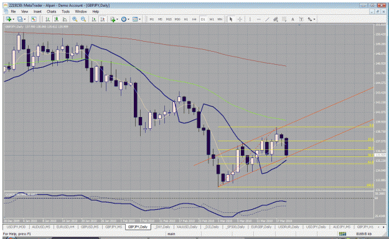Screen dimensions: 389x239
Task: Select the Crosshair tool
Action: pyautogui.click(x=240, y=19)
